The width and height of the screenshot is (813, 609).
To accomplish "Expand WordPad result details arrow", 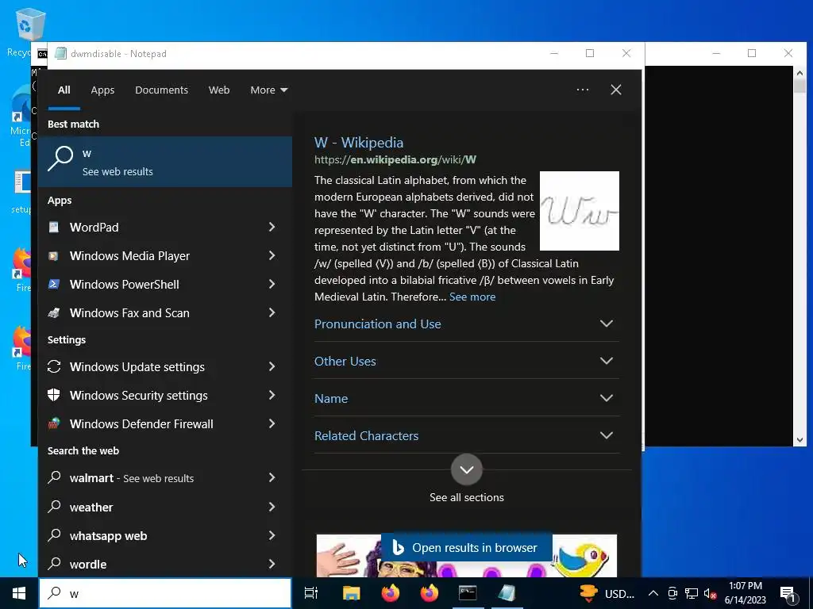I will (272, 227).
